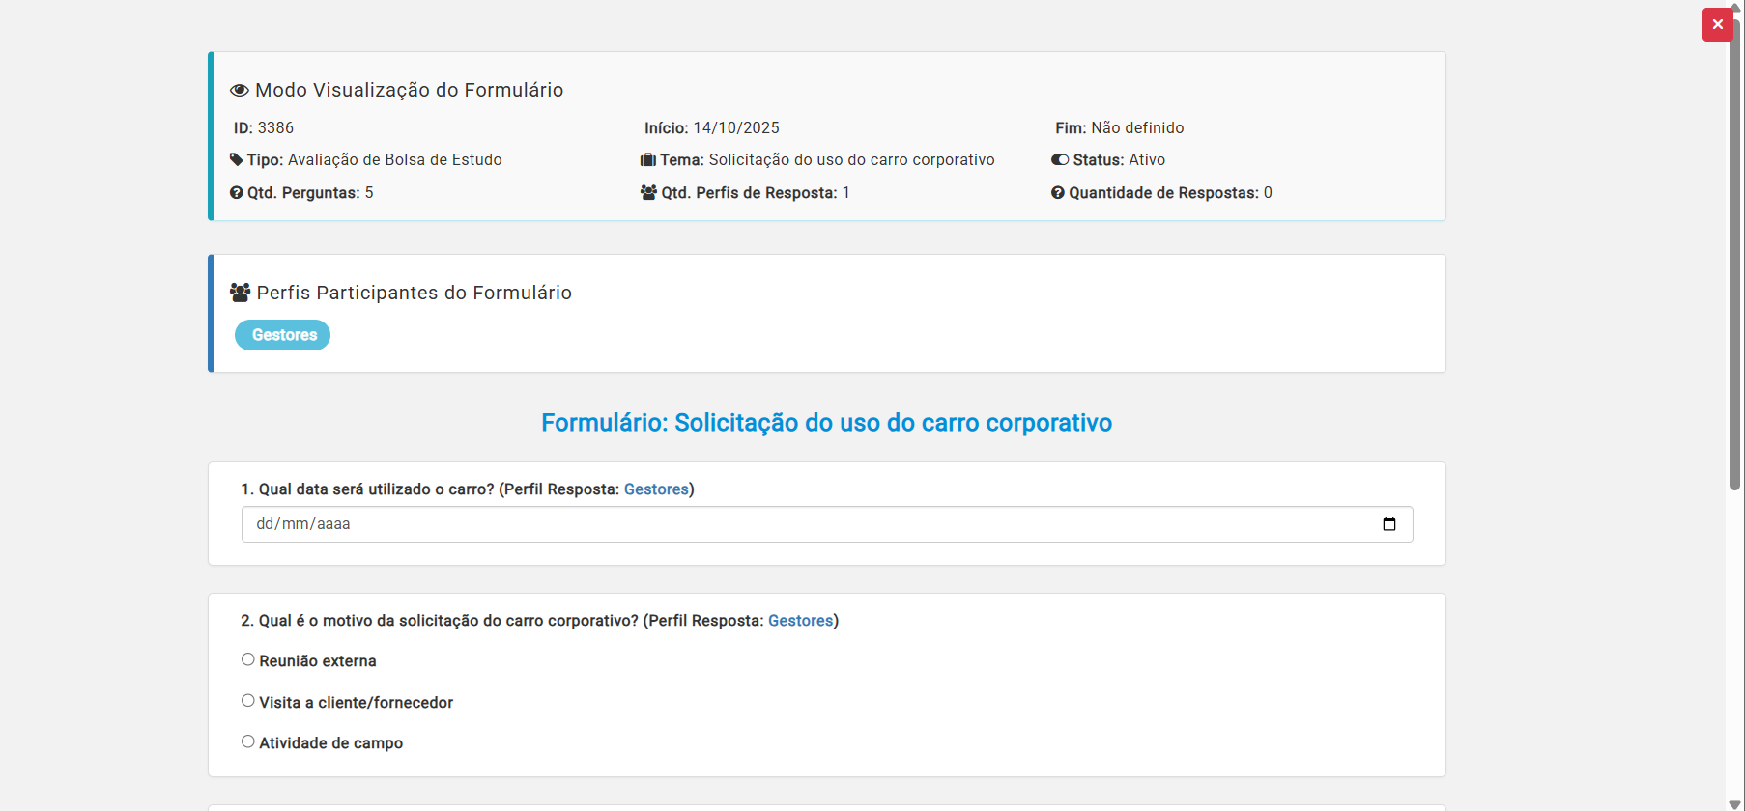Image resolution: width=1745 pixels, height=811 pixels.
Task: Select the Reunião externa radio option
Action: [x=248, y=659]
